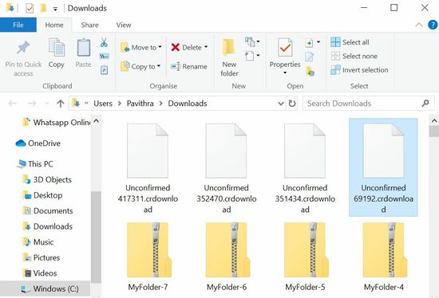
Task: Click the blue Help question mark icon
Action: pos(433,25)
